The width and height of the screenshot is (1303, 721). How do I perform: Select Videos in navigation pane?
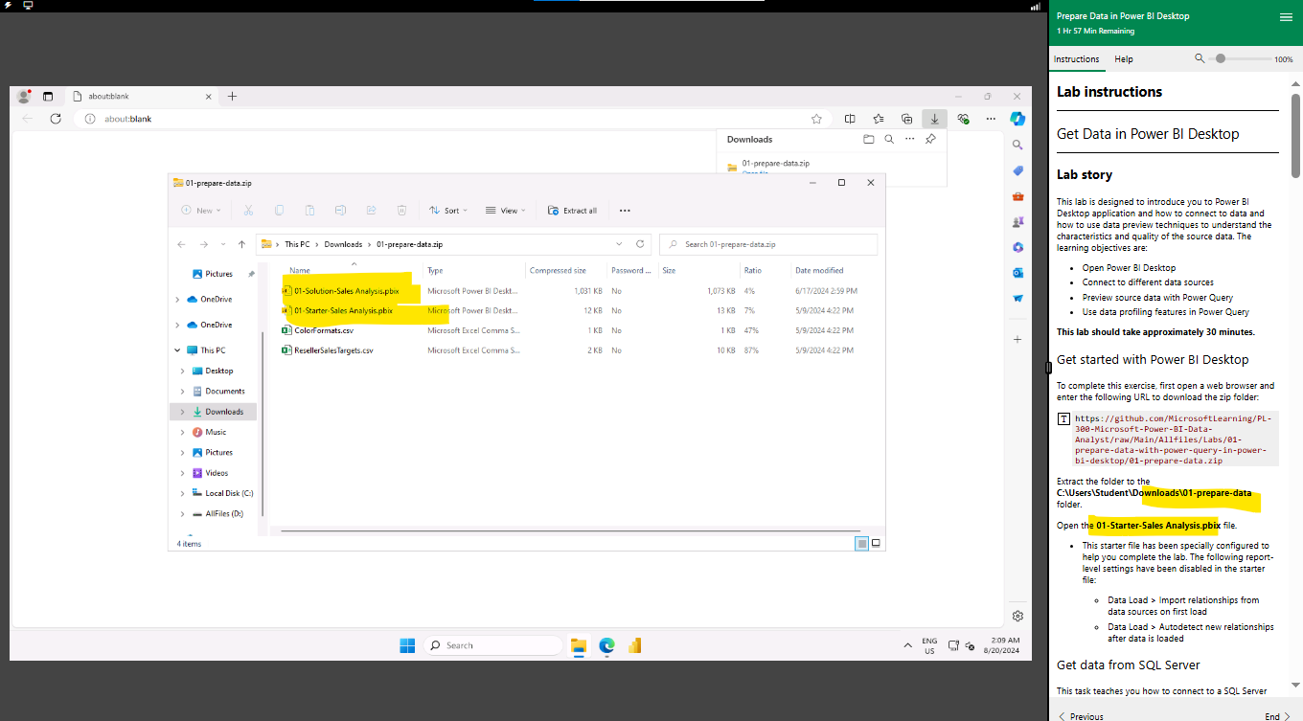[x=217, y=473]
